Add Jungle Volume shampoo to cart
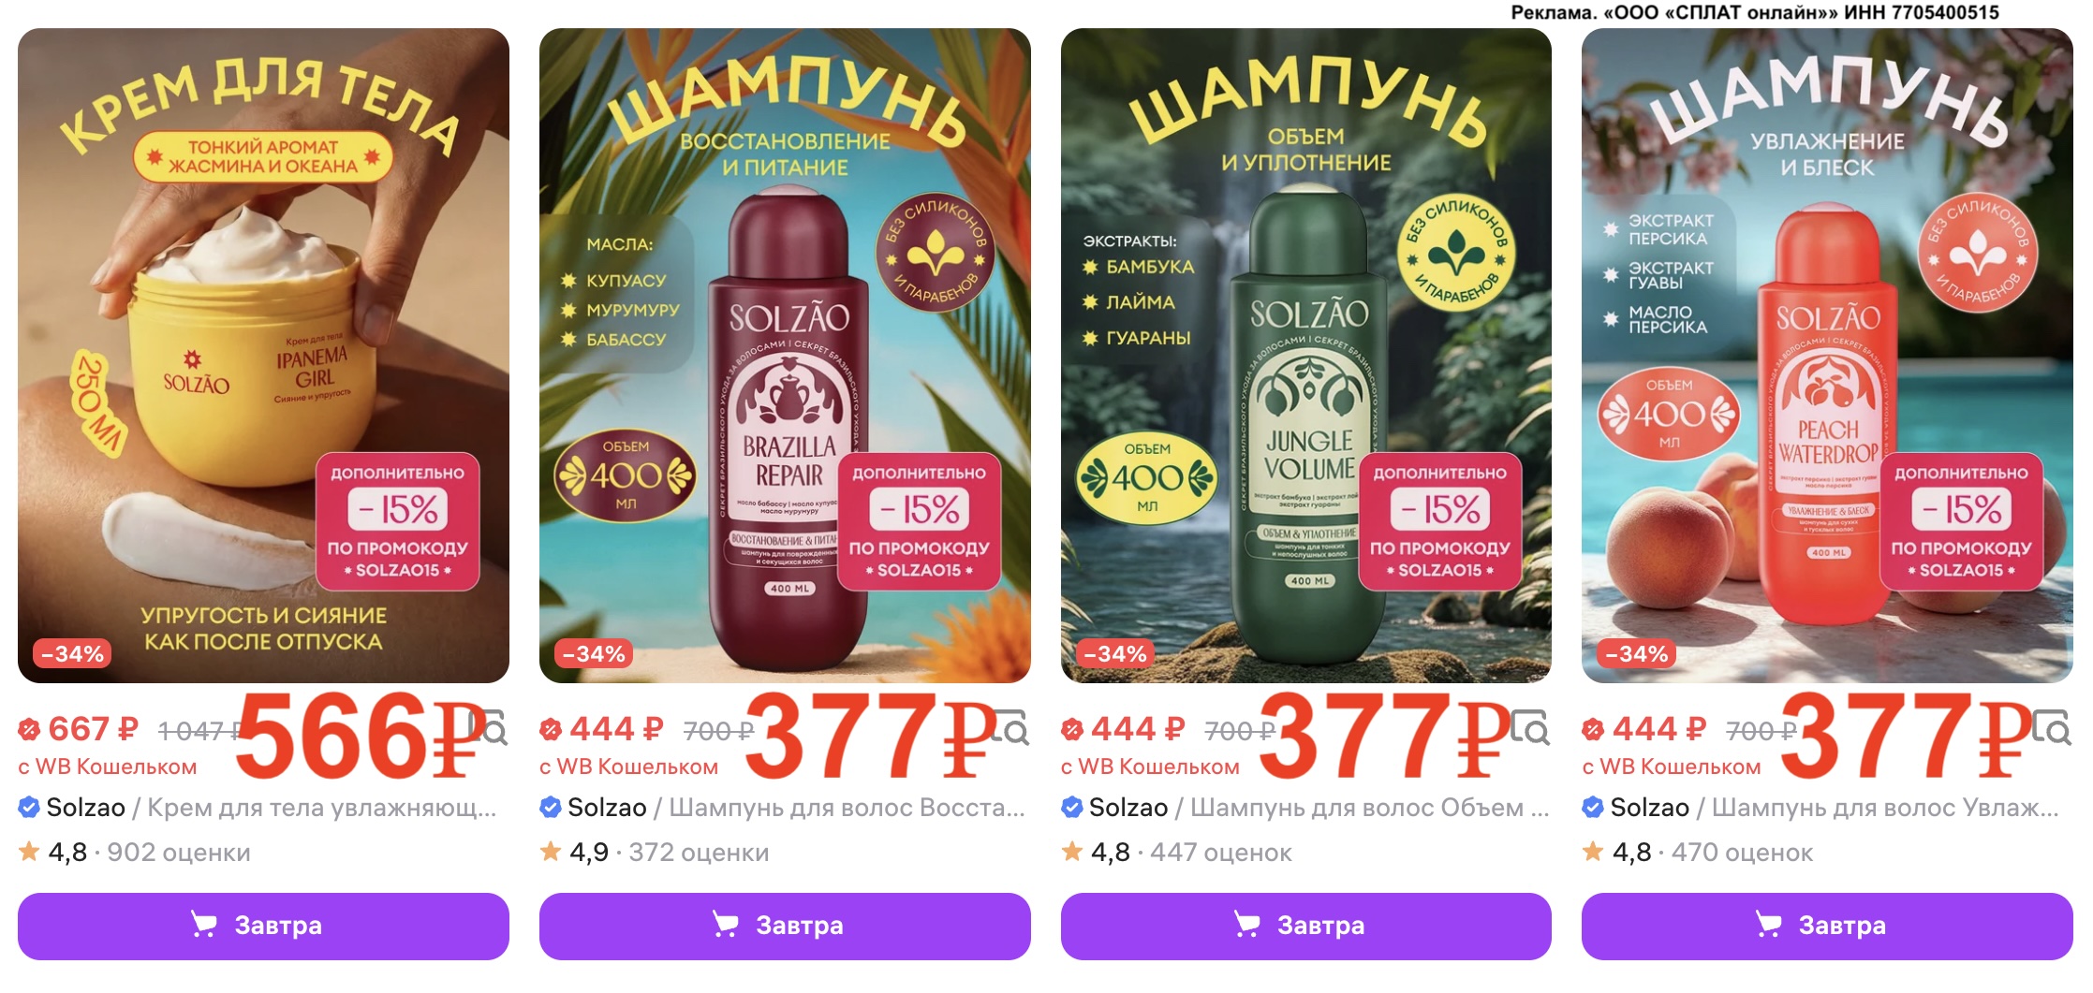This screenshot has width=2093, height=993. coord(1305,926)
